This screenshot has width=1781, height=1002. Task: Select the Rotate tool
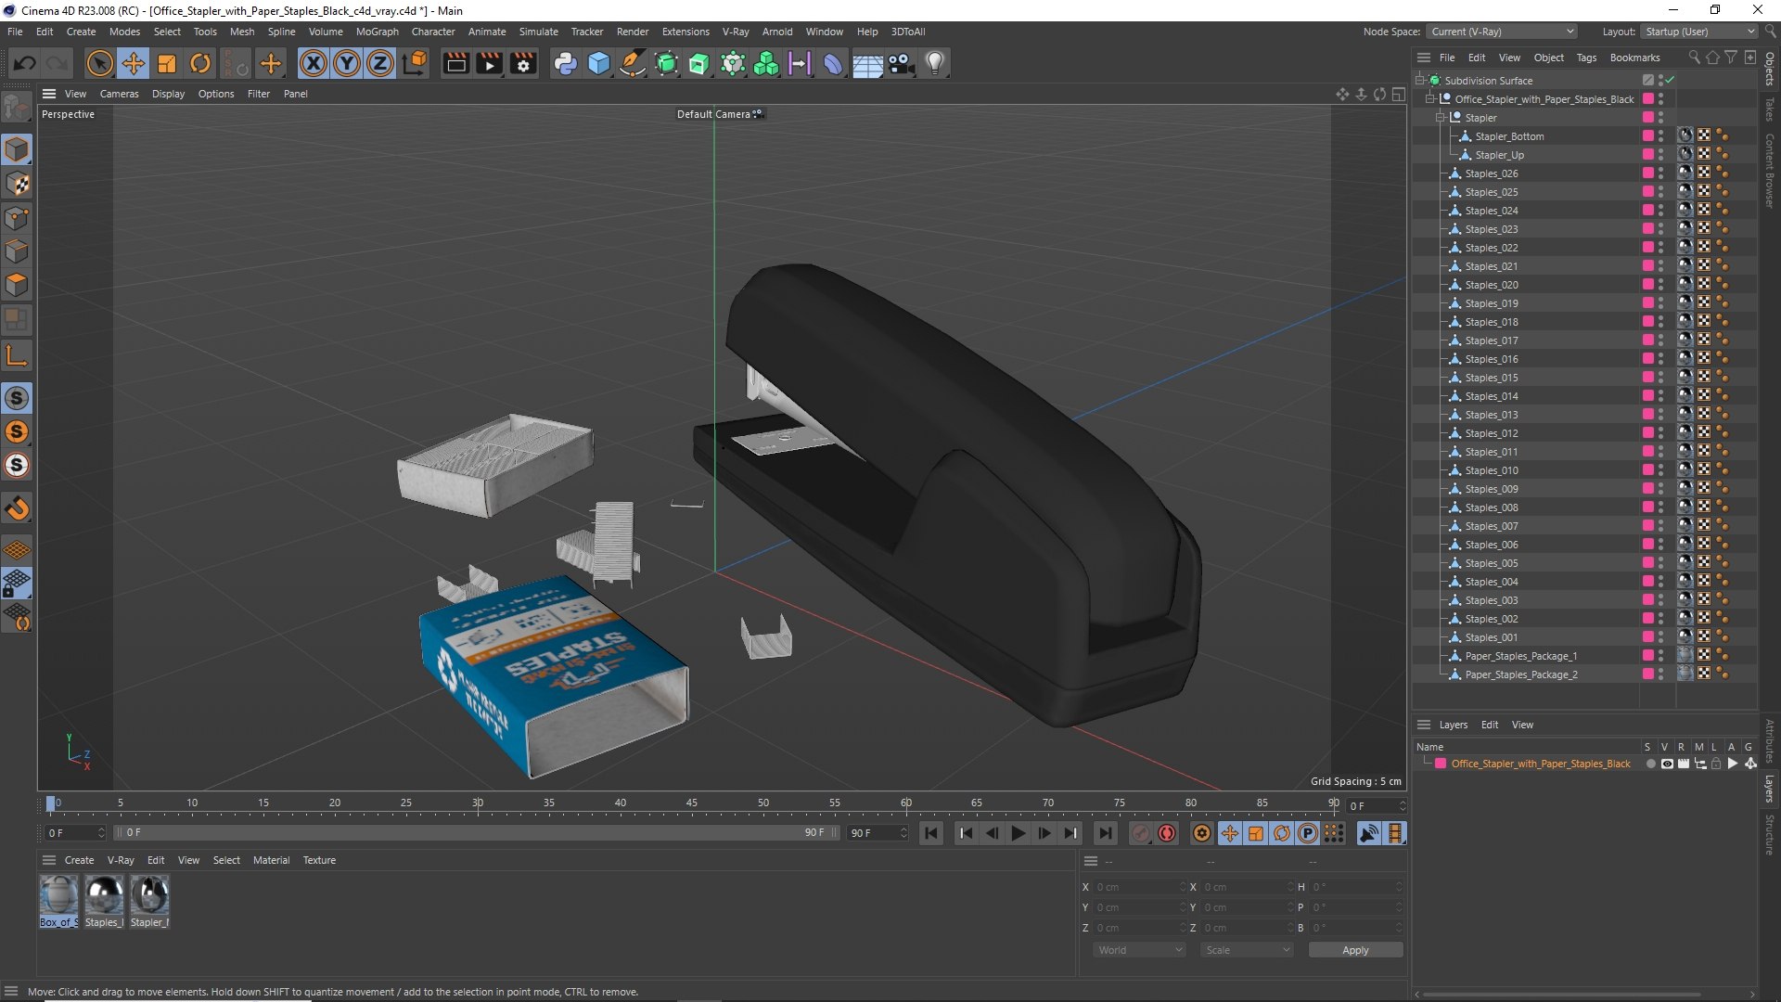200,63
